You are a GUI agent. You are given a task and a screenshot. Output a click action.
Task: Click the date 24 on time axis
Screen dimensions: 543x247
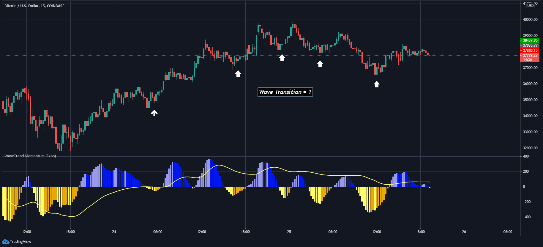[x=114, y=232]
